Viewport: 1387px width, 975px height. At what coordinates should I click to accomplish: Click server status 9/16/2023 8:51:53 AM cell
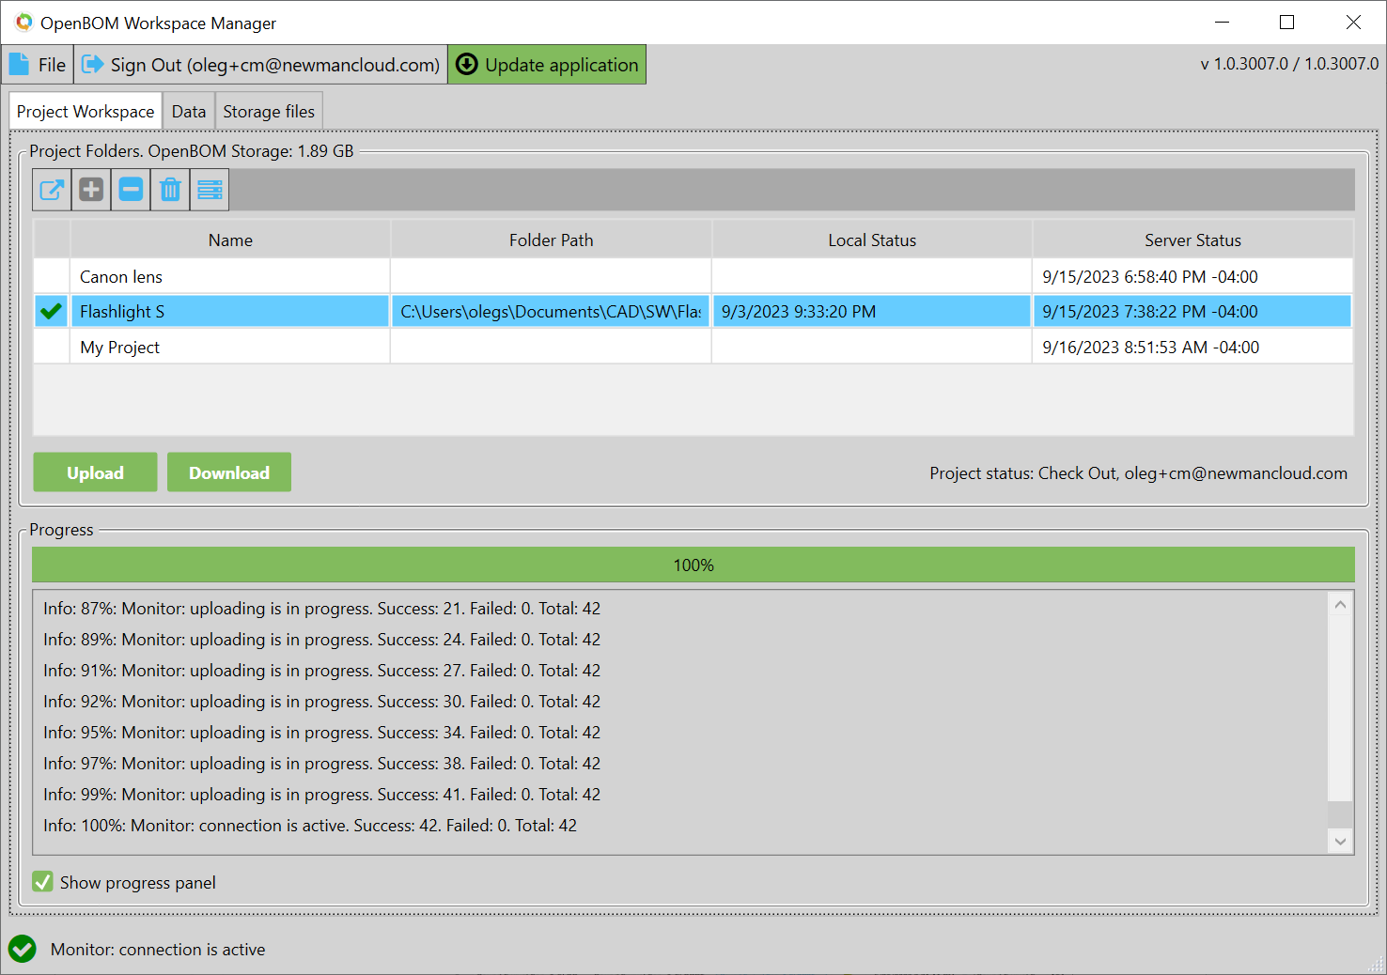point(1192,348)
